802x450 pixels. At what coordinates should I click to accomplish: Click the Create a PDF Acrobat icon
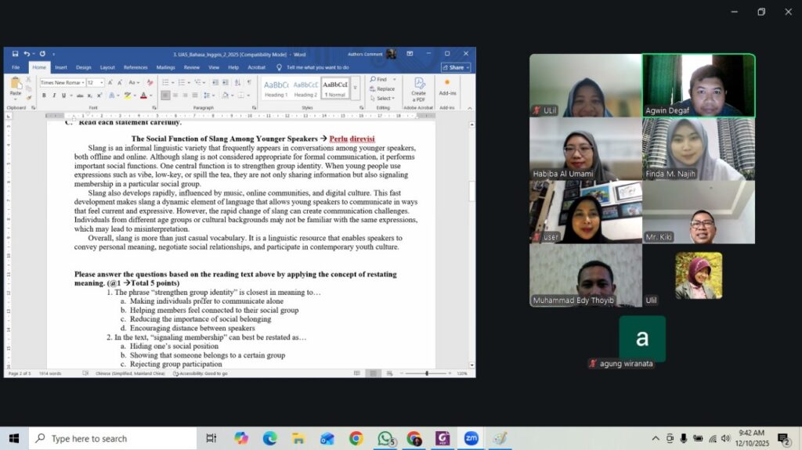tap(418, 87)
